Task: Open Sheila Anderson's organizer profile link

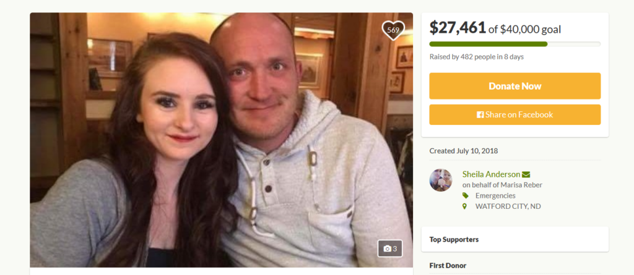Action: click(x=491, y=174)
